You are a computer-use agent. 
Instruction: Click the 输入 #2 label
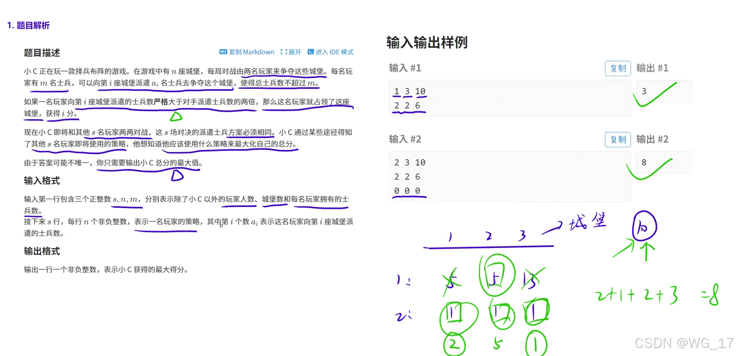405,139
